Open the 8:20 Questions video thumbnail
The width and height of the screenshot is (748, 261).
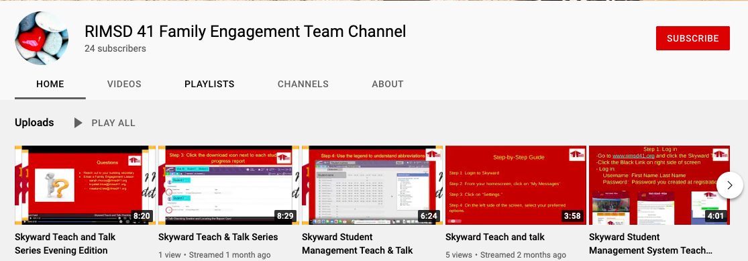coord(85,185)
